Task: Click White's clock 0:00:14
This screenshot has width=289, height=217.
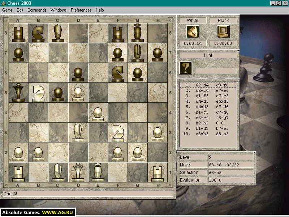Action: pyautogui.click(x=193, y=43)
